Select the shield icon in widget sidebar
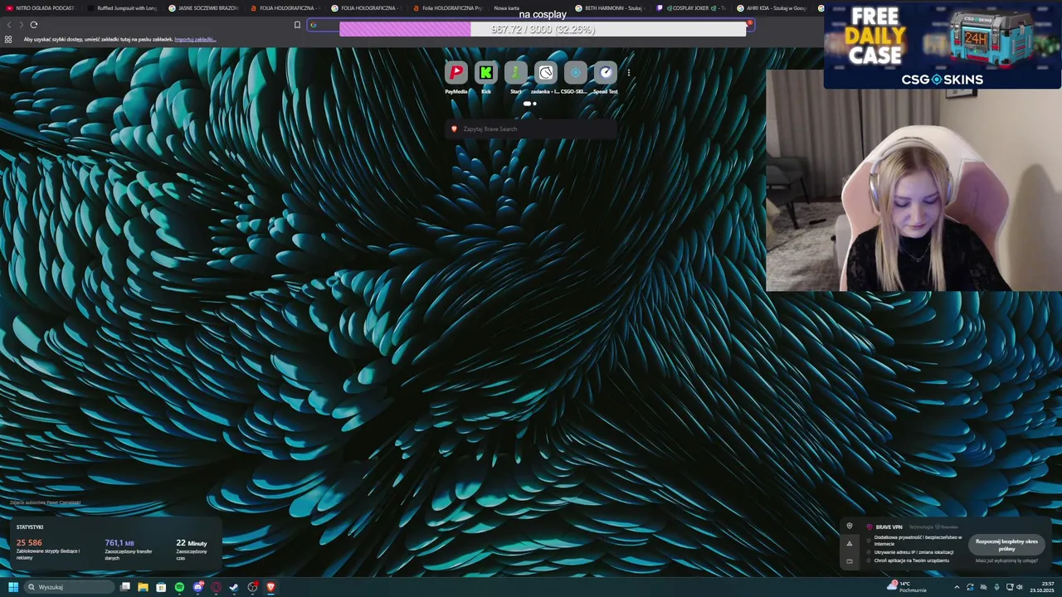 [x=849, y=526]
